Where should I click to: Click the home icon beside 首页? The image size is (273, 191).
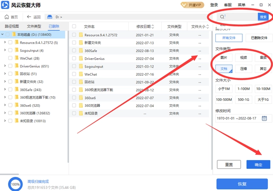pyautogui.click(x=7, y=17)
